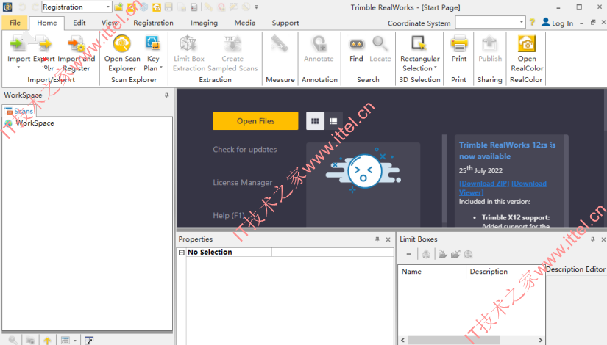Click the Limit Boxes minus icon
The width and height of the screenshot is (607, 345).
(x=409, y=254)
